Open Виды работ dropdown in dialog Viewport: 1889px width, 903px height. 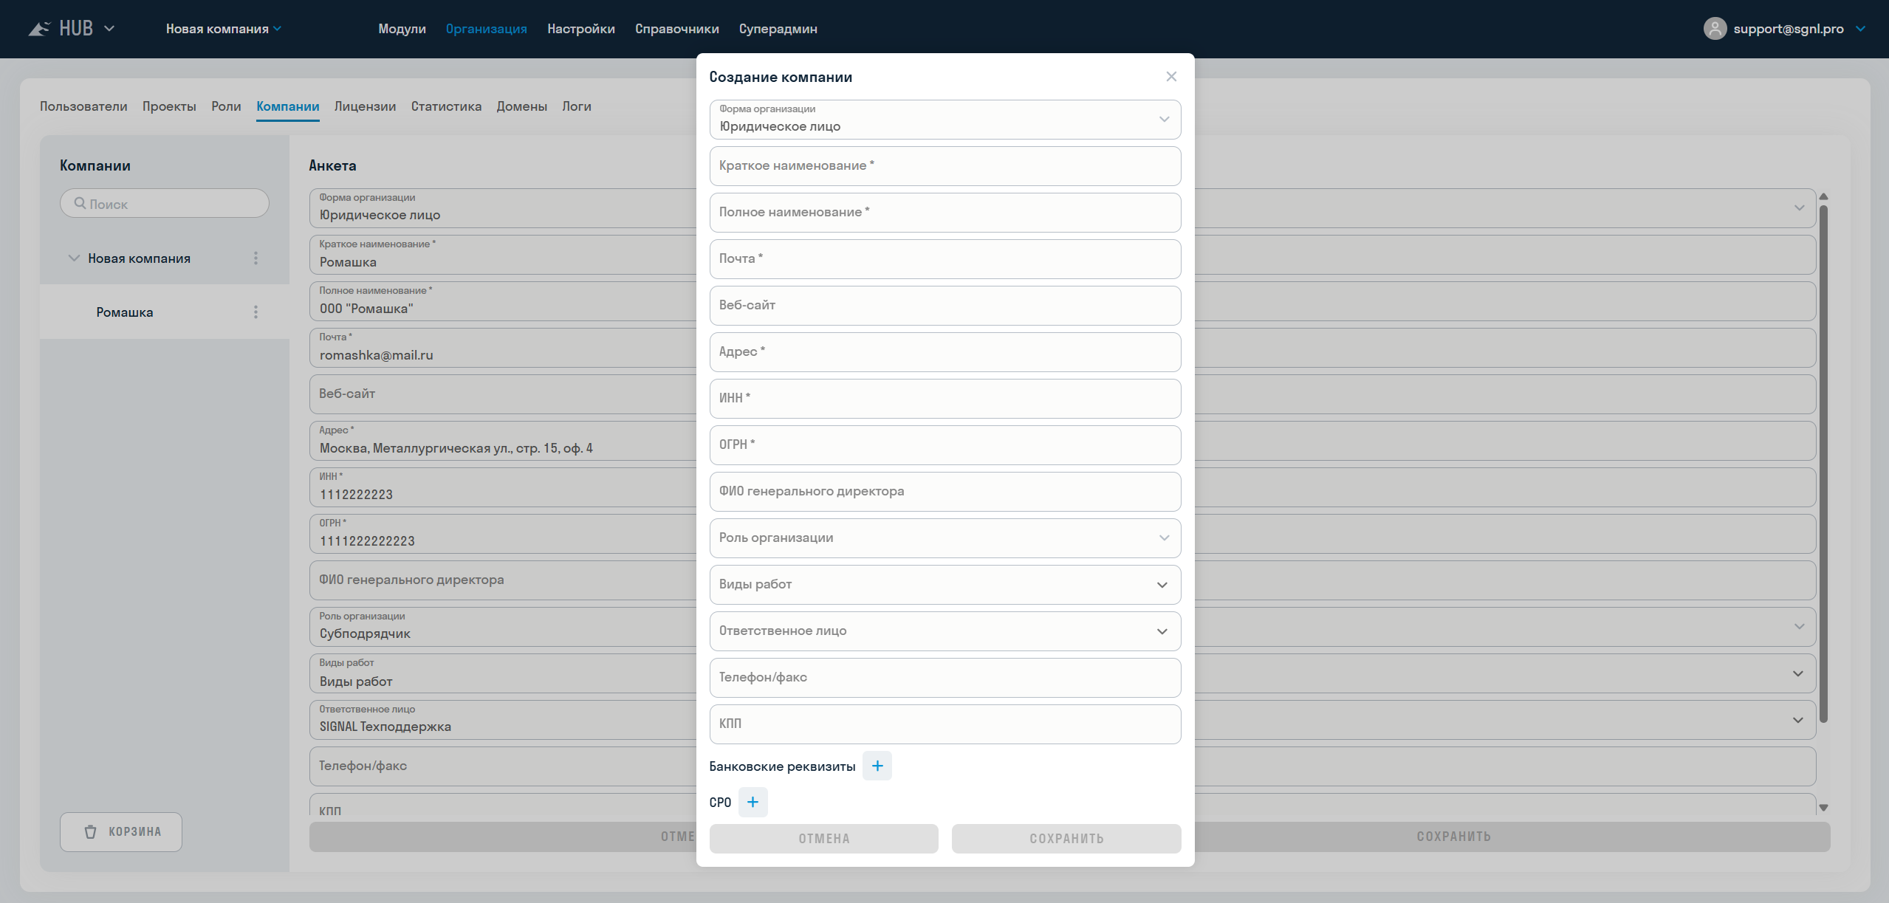pyautogui.click(x=944, y=585)
